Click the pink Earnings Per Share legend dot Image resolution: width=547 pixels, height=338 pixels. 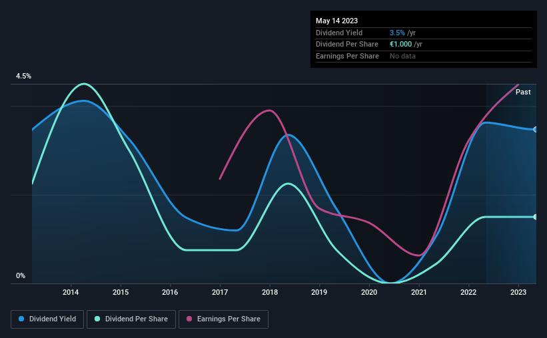pyautogui.click(x=189, y=319)
